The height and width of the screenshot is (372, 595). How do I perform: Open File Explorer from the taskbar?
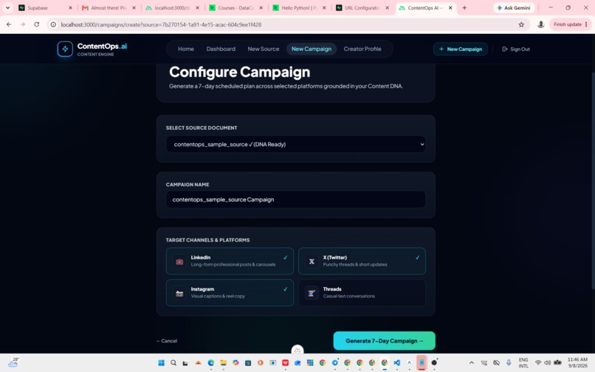(223, 363)
